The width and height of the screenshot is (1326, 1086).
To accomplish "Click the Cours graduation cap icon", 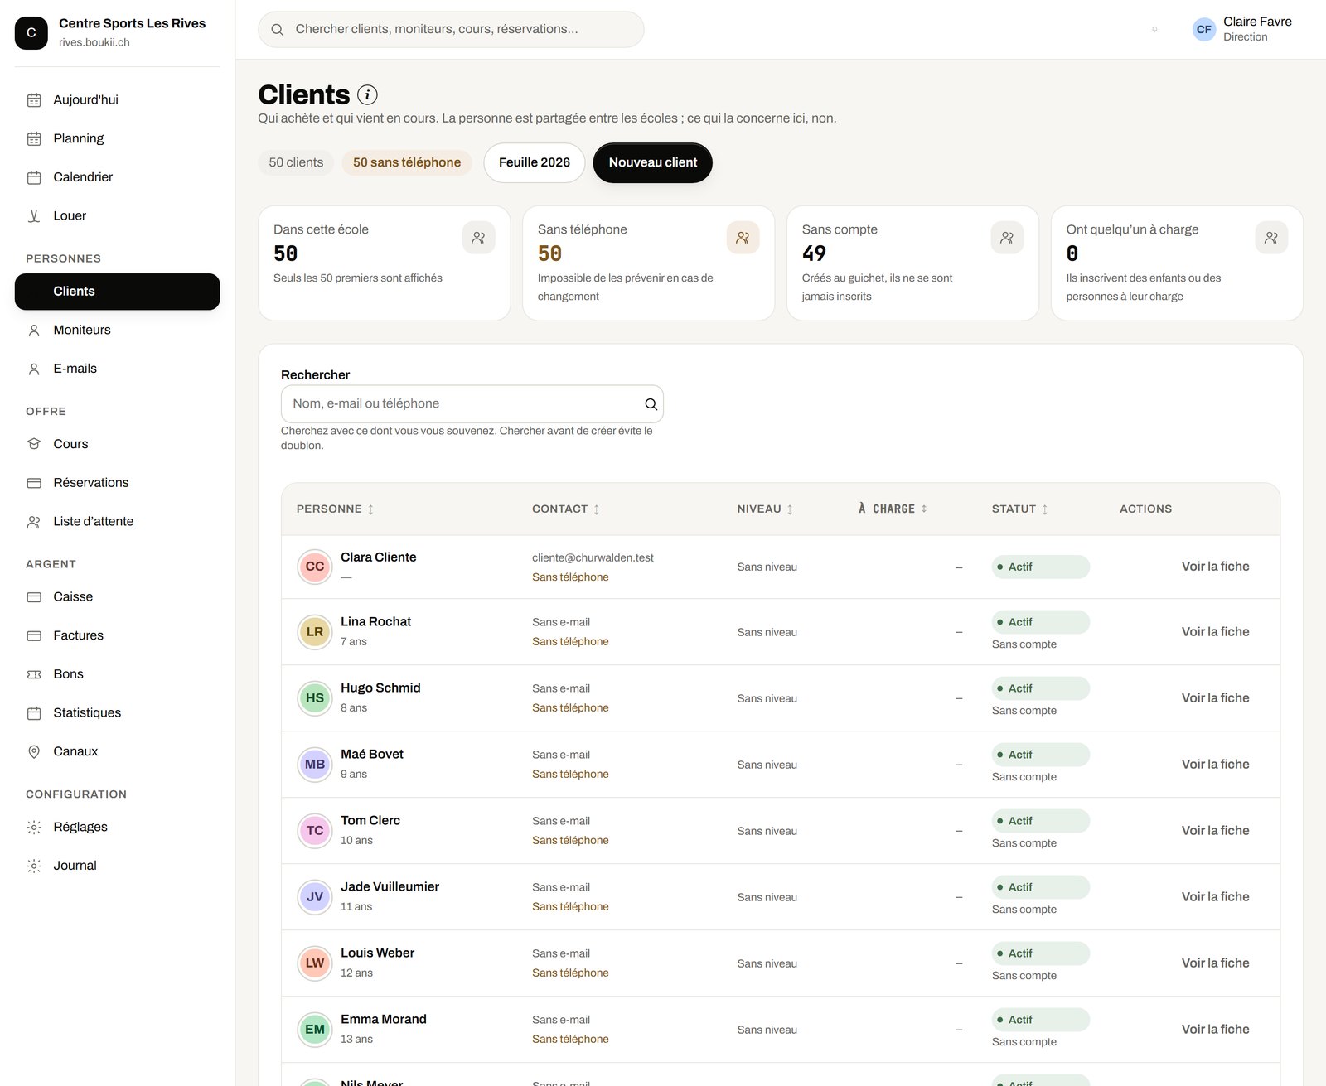I will (x=34, y=445).
